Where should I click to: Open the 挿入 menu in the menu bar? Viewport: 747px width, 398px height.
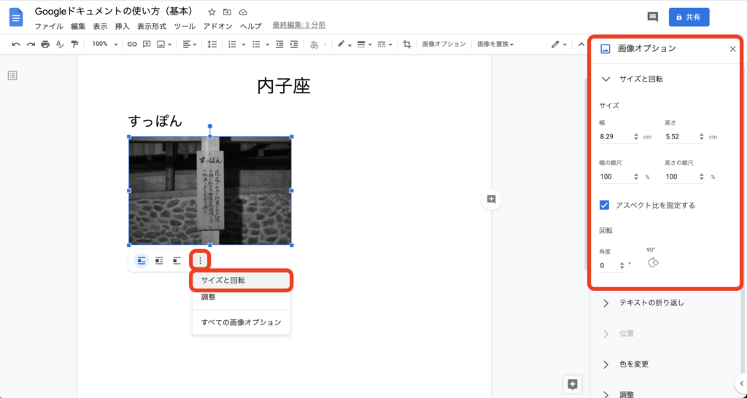122,26
